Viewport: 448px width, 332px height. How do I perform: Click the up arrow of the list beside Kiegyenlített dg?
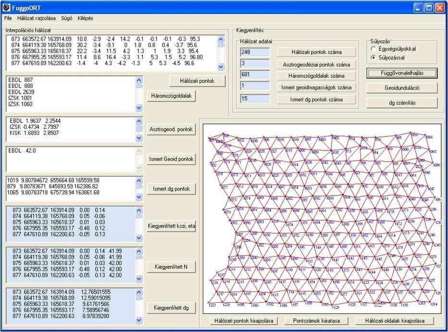(139, 292)
